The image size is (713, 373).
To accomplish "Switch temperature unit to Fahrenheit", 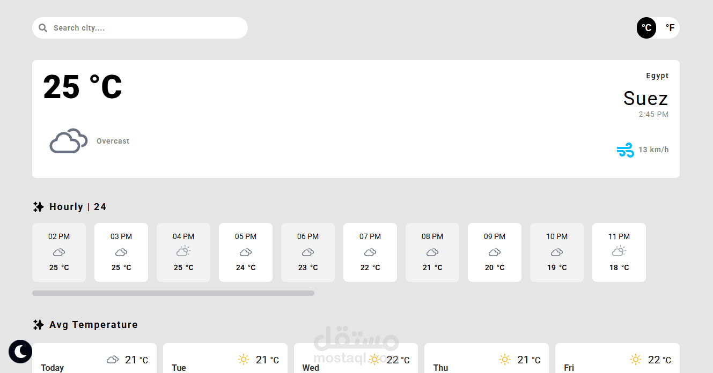I will (x=670, y=28).
